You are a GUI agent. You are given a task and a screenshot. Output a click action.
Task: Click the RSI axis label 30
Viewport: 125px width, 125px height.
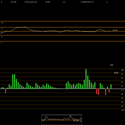(2, 37)
